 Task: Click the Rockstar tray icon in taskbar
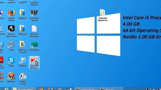146,89
